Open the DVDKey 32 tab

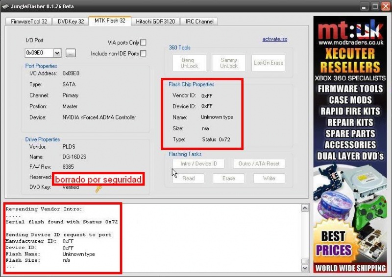tap(71, 22)
